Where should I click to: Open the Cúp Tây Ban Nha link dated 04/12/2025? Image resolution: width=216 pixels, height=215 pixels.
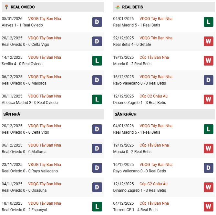[x=154, y=203]
